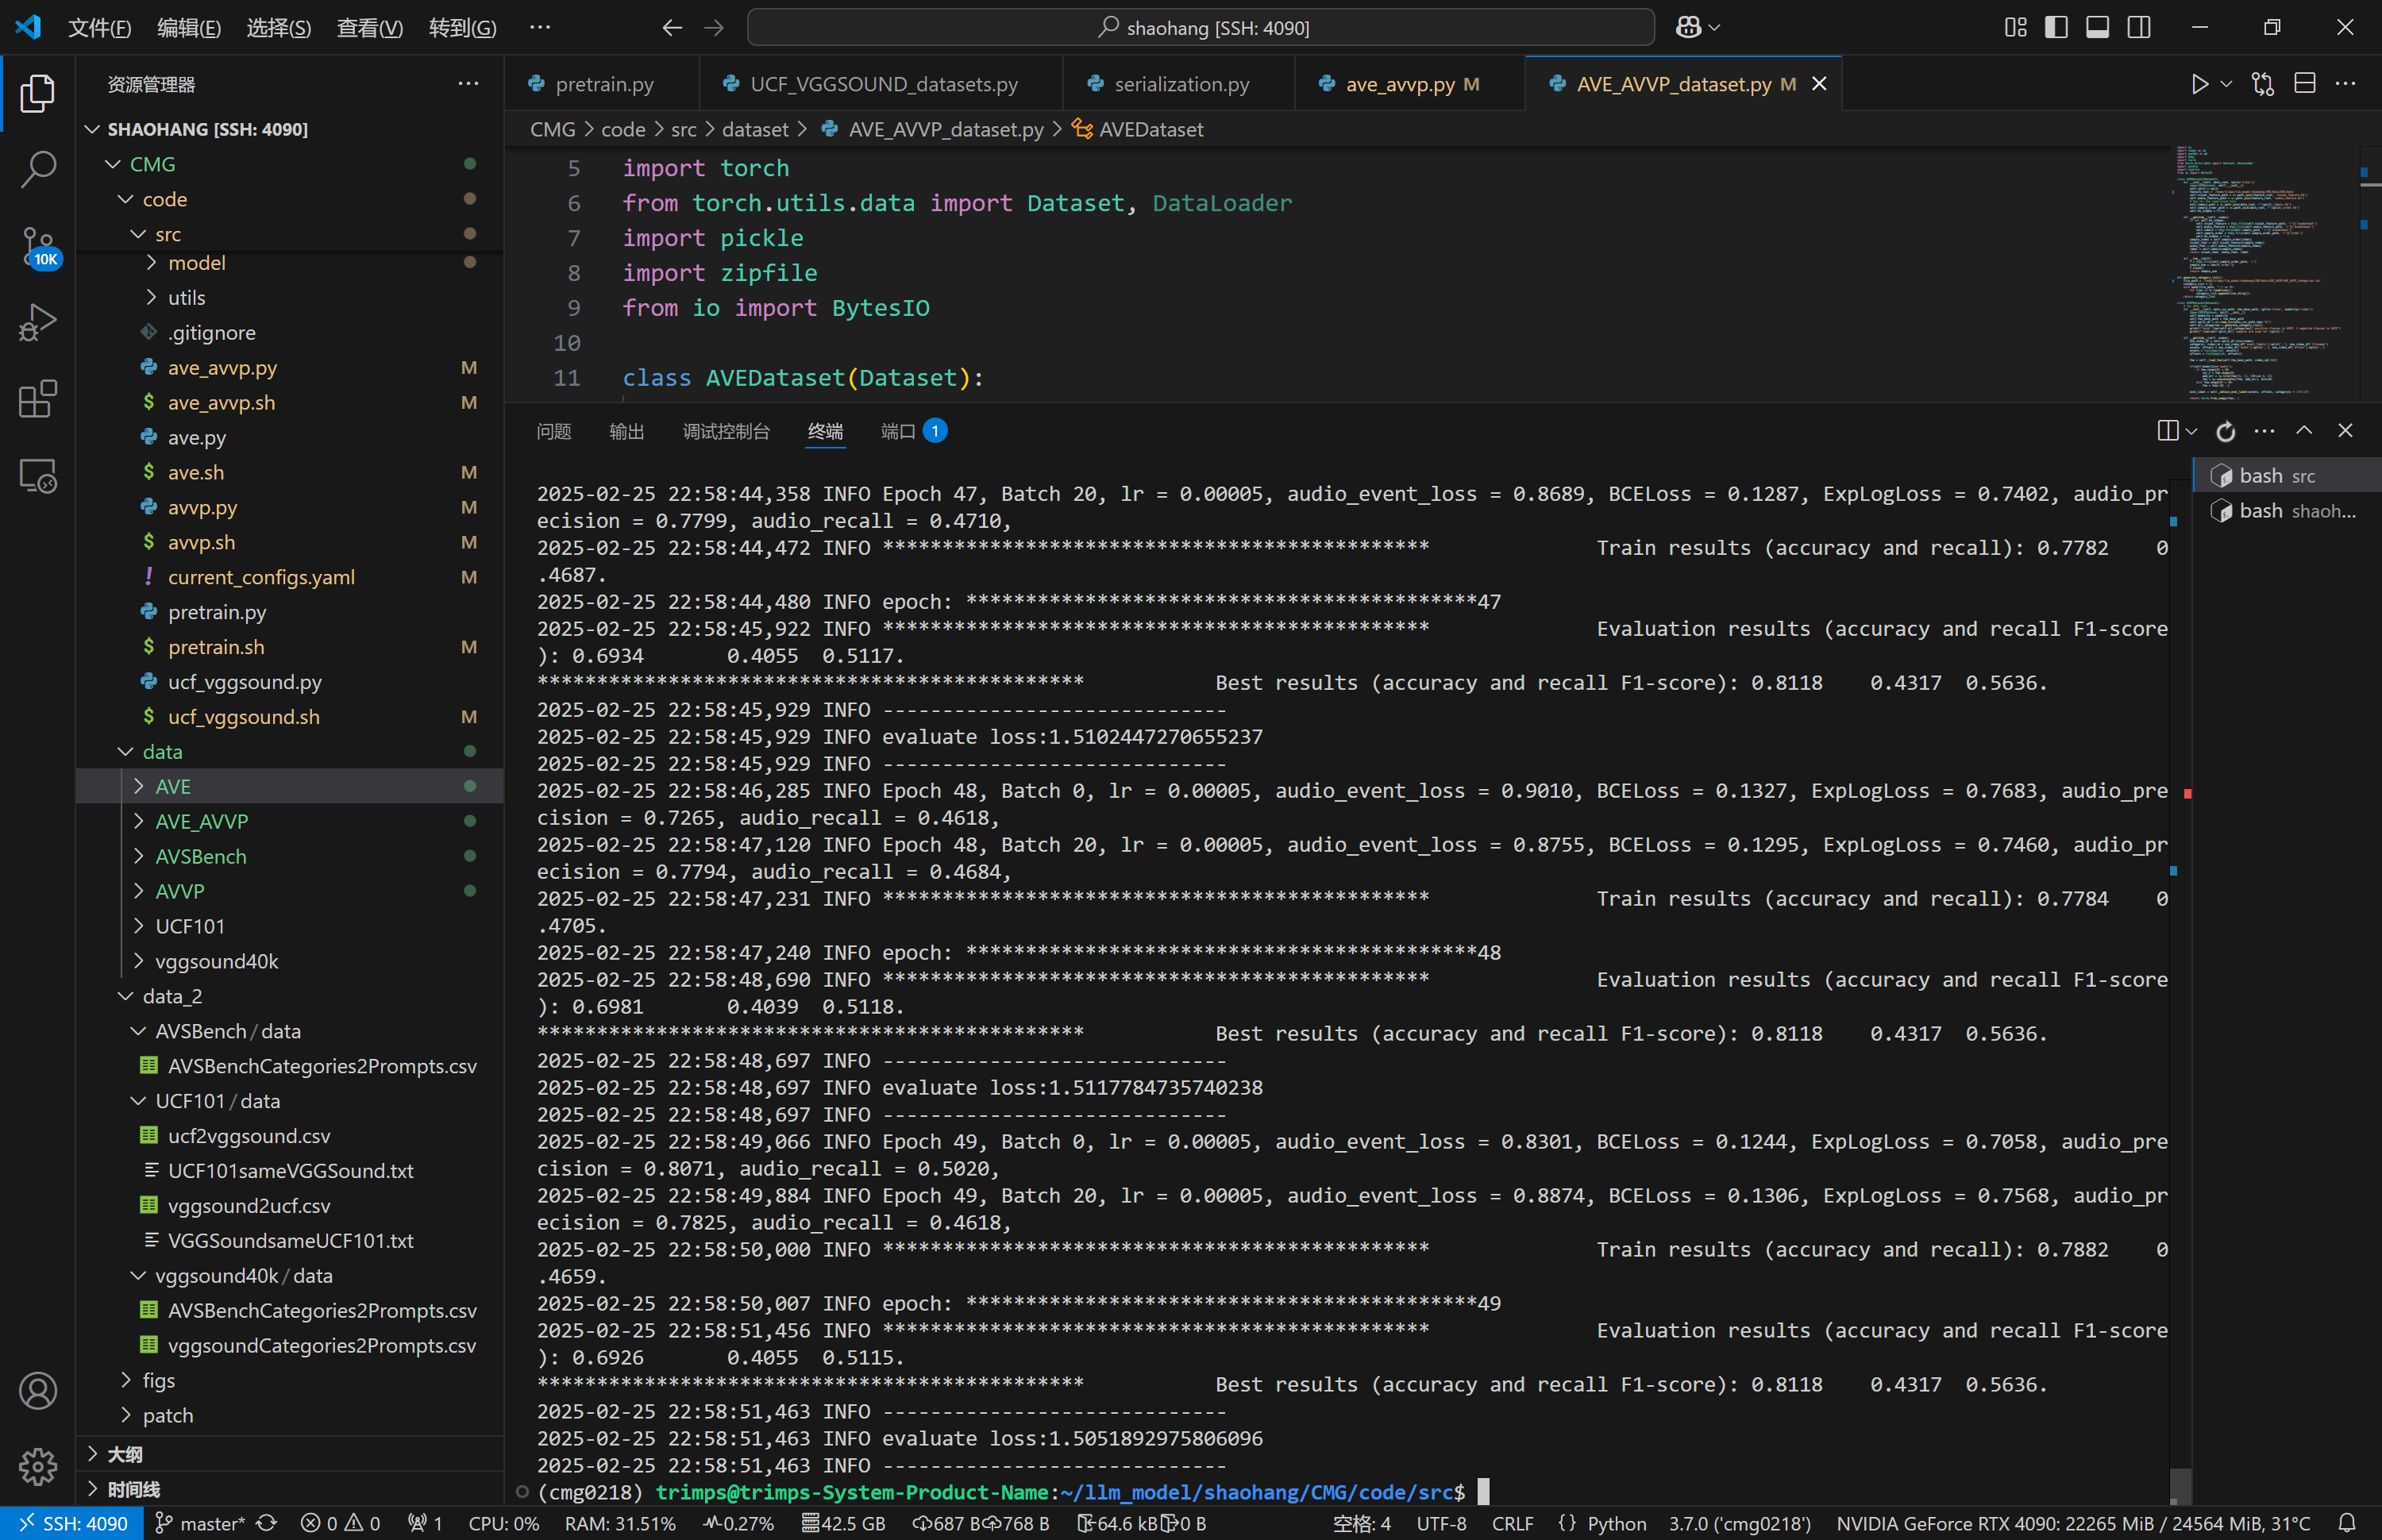Viewport: 2382px width, 1540px height.
Task: Toggle the secondary side bar
Action: click(x=2138, y=27)
